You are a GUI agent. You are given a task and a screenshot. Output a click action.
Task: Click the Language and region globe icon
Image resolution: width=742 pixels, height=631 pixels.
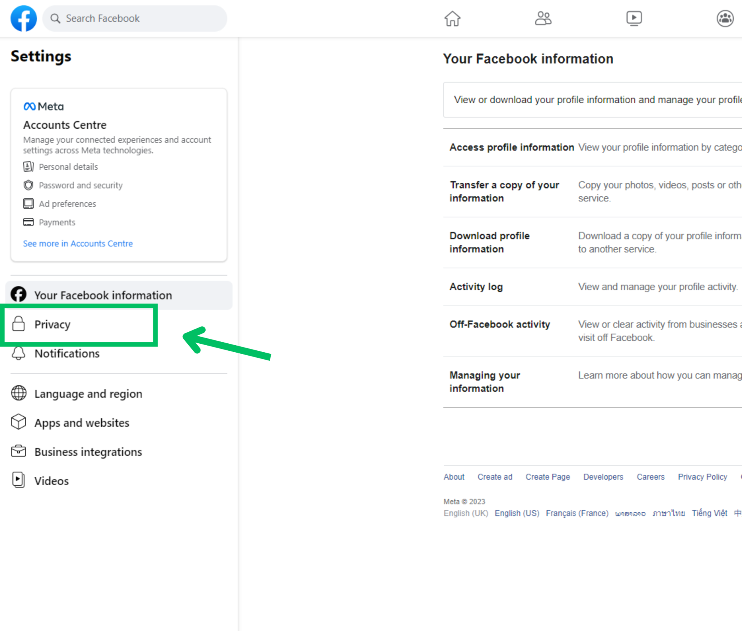tap(19, 393)
